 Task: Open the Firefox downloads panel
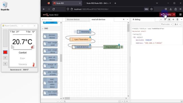(171, 9)
